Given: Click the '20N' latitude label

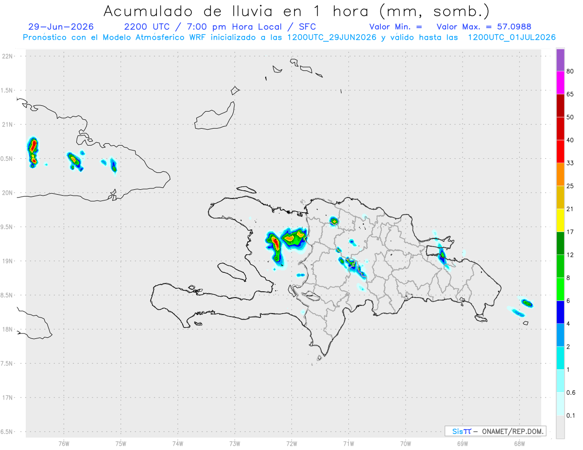Looking at the screenshot, I should click(7, 193).
